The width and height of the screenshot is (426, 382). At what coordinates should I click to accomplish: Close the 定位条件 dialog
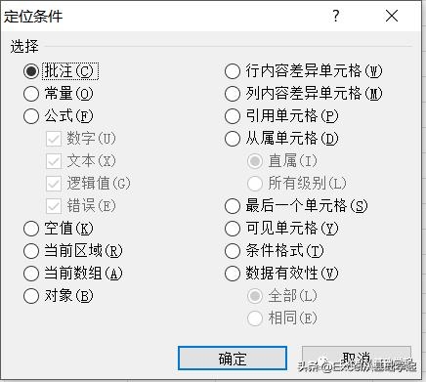392,16
